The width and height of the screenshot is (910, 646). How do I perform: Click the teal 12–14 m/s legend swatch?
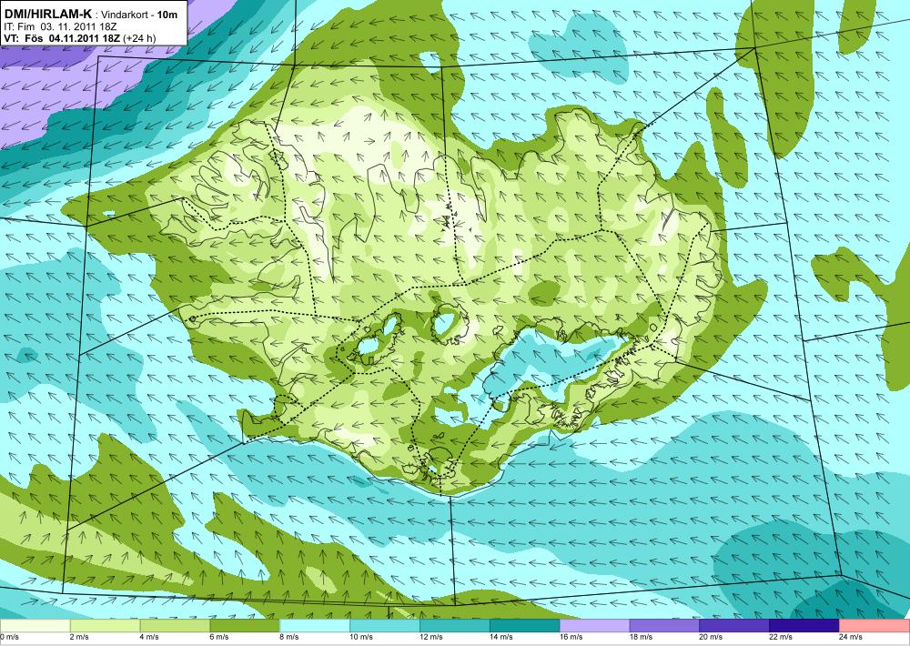point(454,626)
